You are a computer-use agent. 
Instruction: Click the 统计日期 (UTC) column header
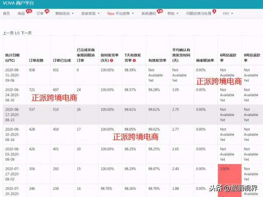click(14, 57)
